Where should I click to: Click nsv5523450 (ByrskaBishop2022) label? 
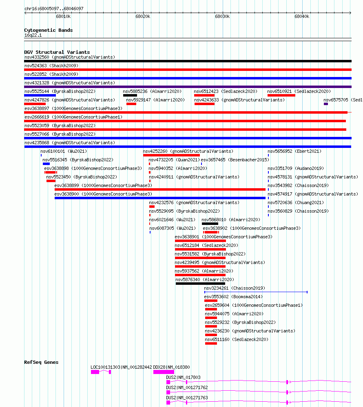[82, 177]
